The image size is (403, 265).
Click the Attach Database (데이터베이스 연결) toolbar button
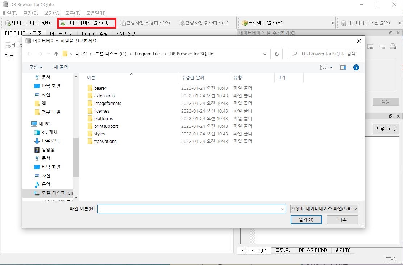coord(365,23)
